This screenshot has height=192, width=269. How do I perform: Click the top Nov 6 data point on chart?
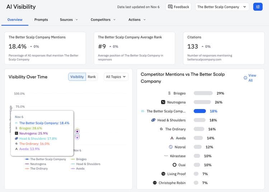(x=77, y=131)
